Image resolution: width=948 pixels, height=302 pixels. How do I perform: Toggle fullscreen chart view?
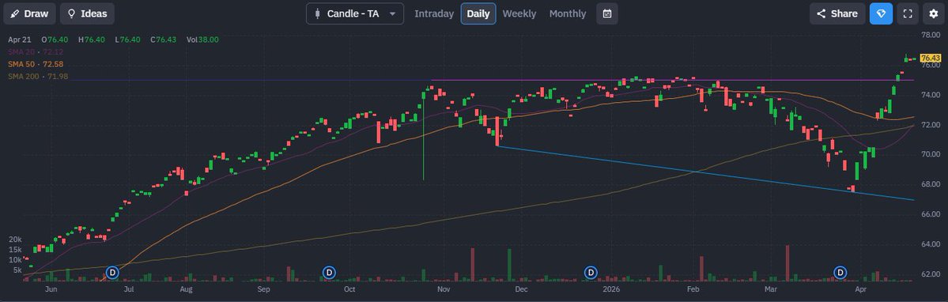(x=908, y=13)
